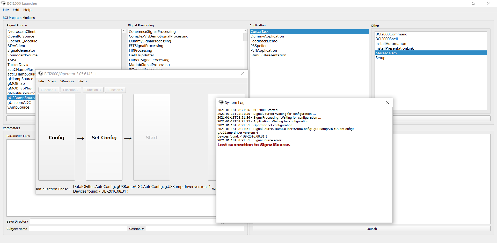Image resolution: width=497 pixels, height=243 pixels.
Task: Click the Subject Name input field
Action: coord(78,229)
